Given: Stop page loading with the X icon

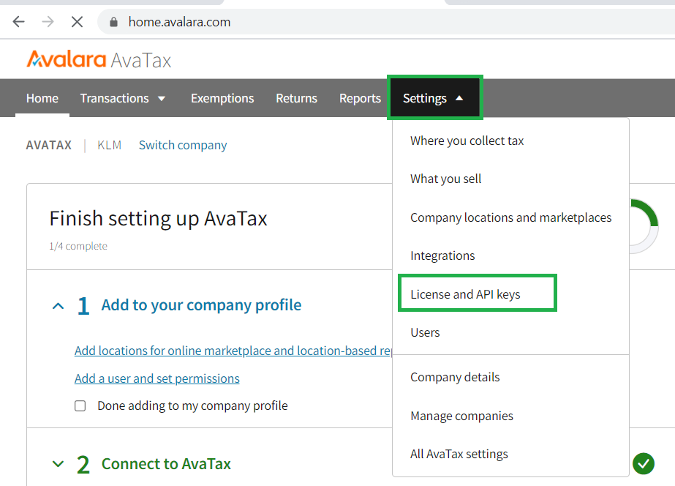Looking at the screenshot, I should 77,21.
